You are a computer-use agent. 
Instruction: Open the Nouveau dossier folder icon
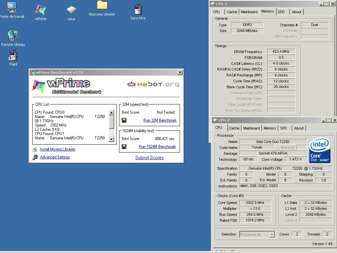coord(102,5)
